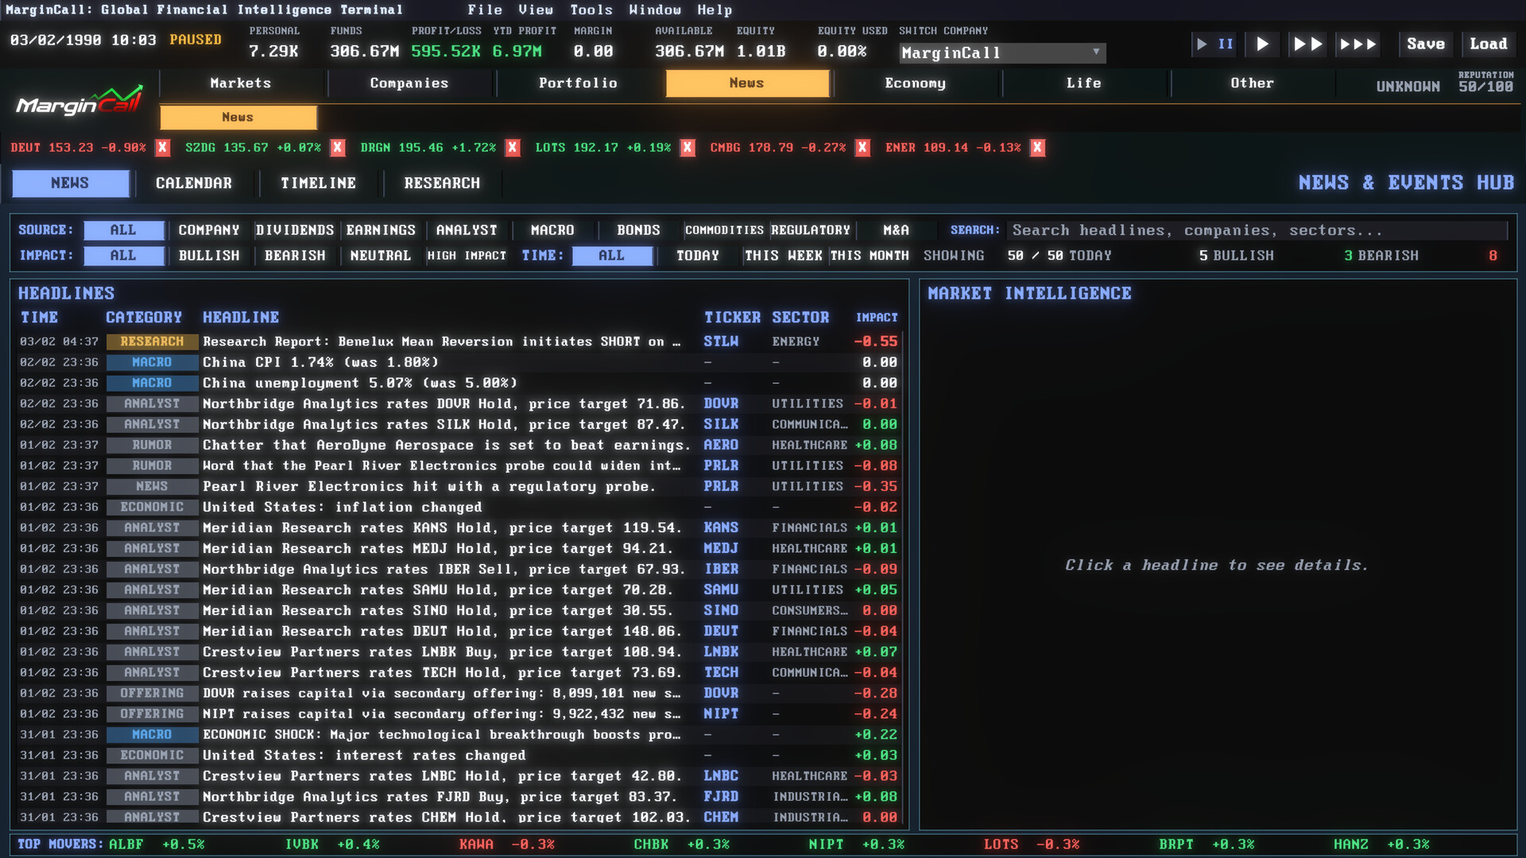Load a saved game

point(1489,44)
